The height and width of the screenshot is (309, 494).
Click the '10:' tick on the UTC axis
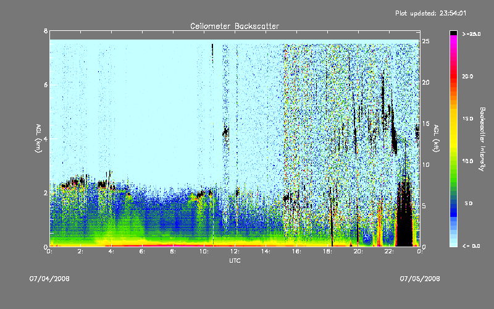[204, 252]
